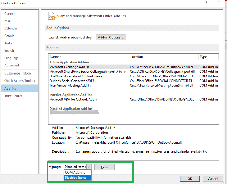Click the ONBttnOL.dll location cell
This screenshot has width=227, height=184.
pyautogui.click(x=162, y=76)
